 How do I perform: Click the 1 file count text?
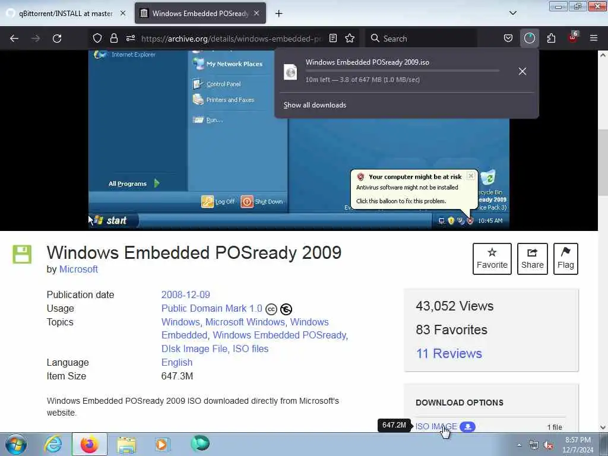(555, 427)
